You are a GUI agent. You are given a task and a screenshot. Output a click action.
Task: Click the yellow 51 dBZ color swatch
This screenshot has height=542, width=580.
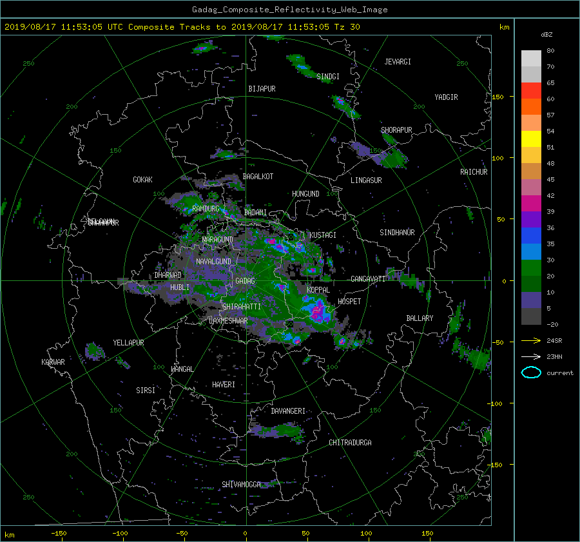531,139
